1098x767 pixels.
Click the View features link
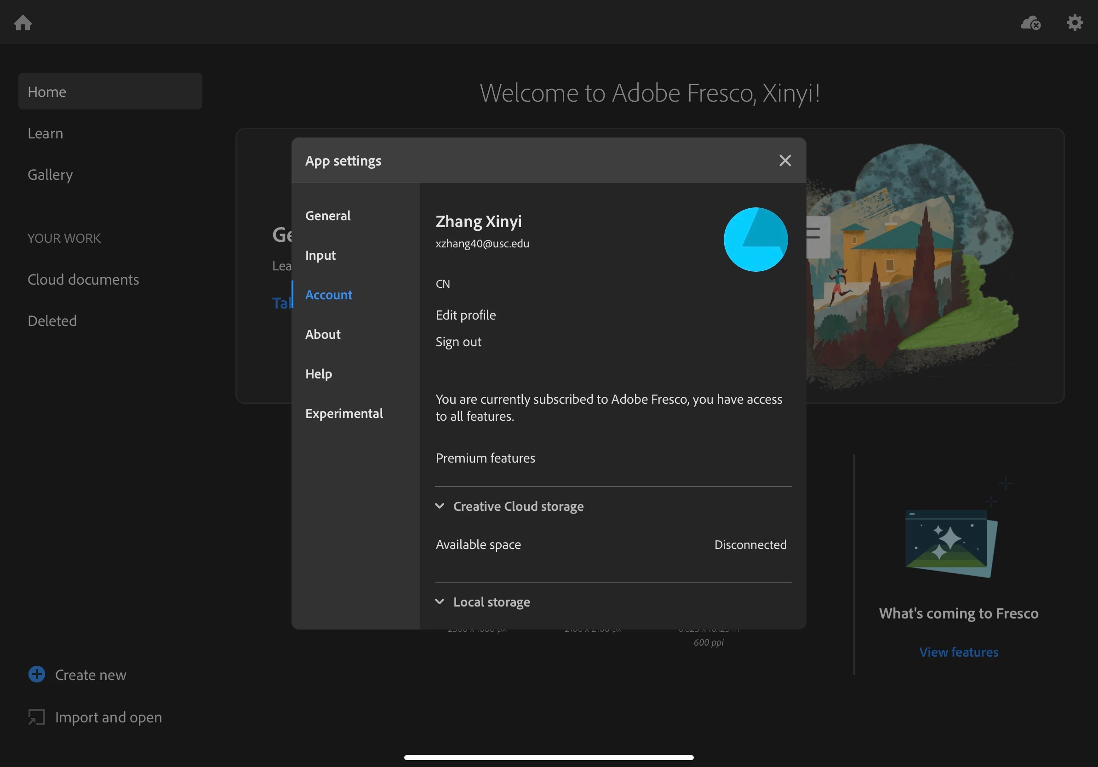coord(958,652)
